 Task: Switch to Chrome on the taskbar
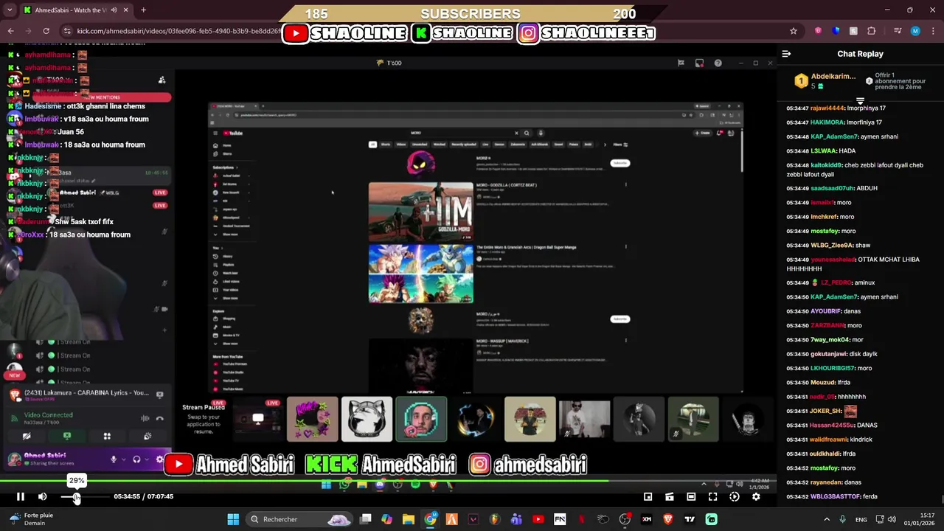430,519
